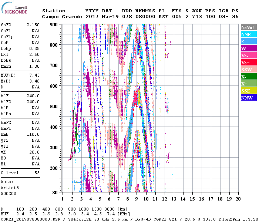
Task: Pick the E light-blue legend entry
Action: [x=248, y=41]
